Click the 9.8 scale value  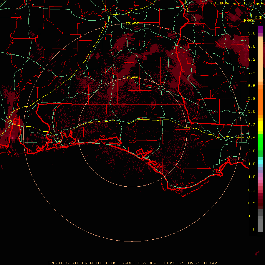(252, 33)
